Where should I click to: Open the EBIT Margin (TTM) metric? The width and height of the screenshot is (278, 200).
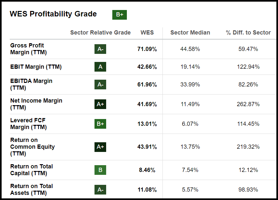pos(36,67)
